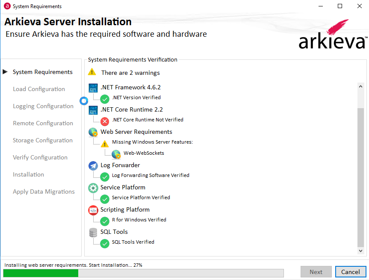Click the status text Installing web server requirements
The height and width of the screenshot is (280, 369).
click(73, 265)
